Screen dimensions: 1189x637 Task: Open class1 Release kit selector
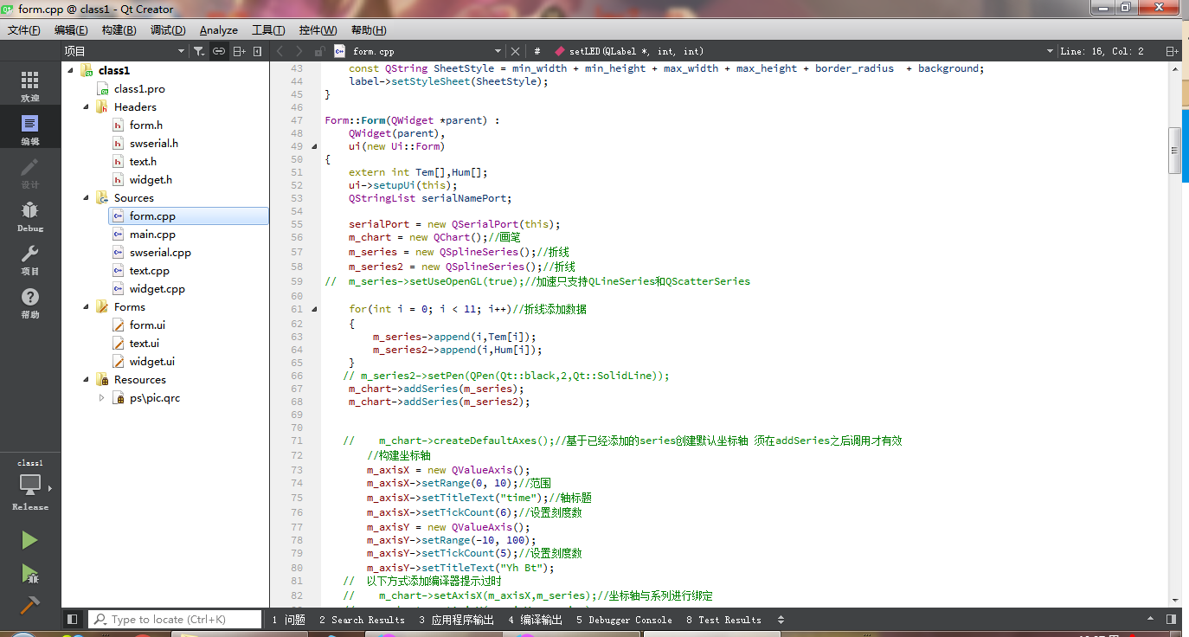coord(30,486)
